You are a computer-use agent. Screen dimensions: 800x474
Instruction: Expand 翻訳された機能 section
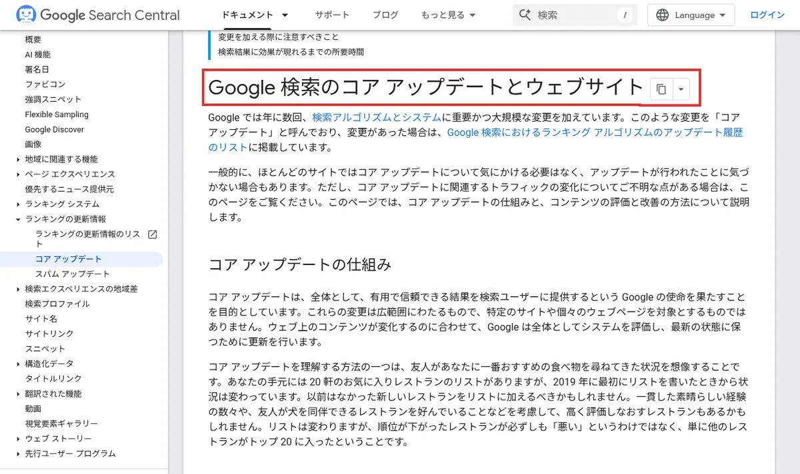(x=17, y=393)
